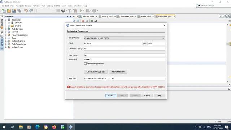Screen dimensions: 231x130
Task: Click the Service ID (SID) field
Action: (124, 49)
